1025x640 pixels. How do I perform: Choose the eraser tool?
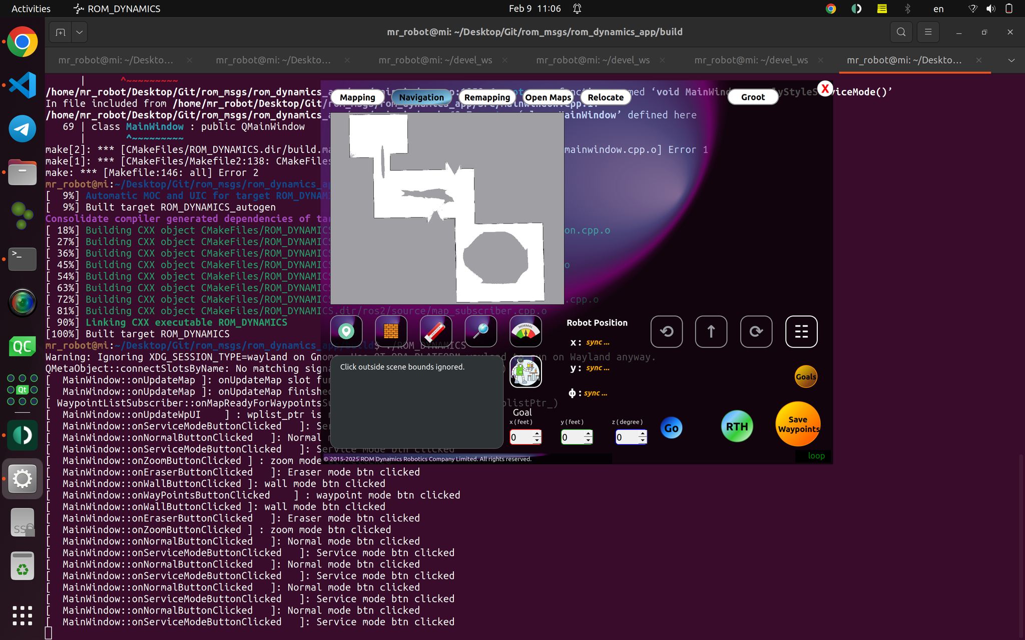[435, 331]
